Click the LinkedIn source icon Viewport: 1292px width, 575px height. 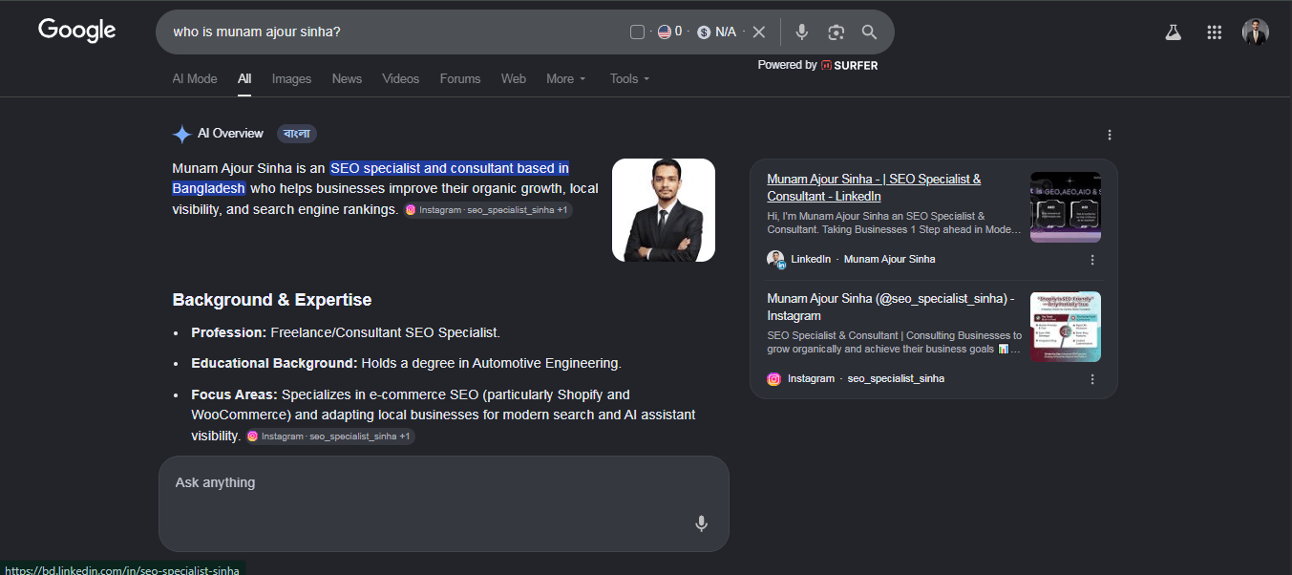coord(775,259)
